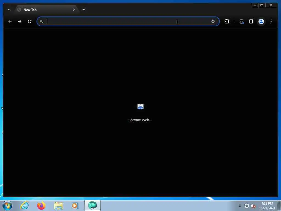Expand the tab search dropdown arrow
The width and height of the screenshot is (281, 211).
(x=9, y=10)
